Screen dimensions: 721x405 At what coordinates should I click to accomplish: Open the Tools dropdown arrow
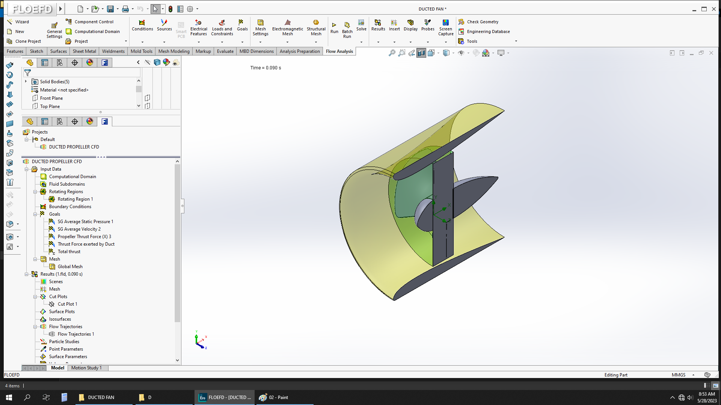[516, 41]
